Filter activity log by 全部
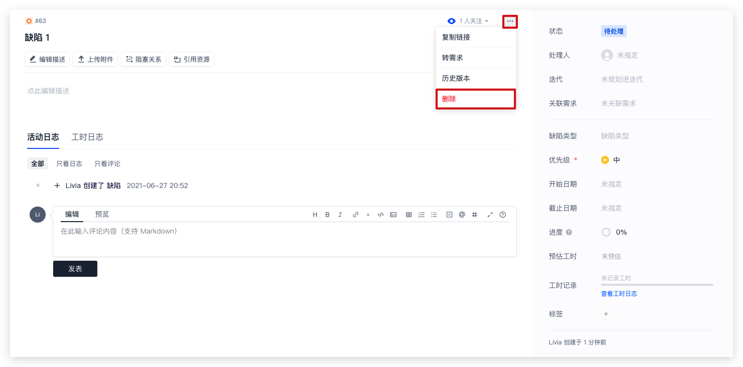Image resolution: width=743 pixels, height=367 pixels. coord(38,163)
